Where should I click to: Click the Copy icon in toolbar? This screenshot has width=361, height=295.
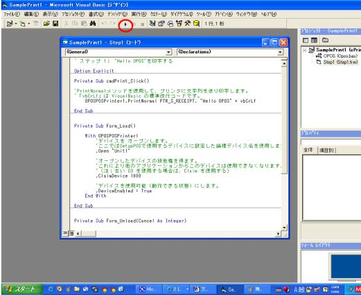tap(75, 24)
